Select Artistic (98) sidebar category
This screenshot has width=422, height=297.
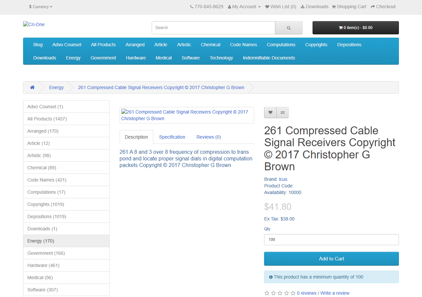pyautogui.click(x=66, y=155)
